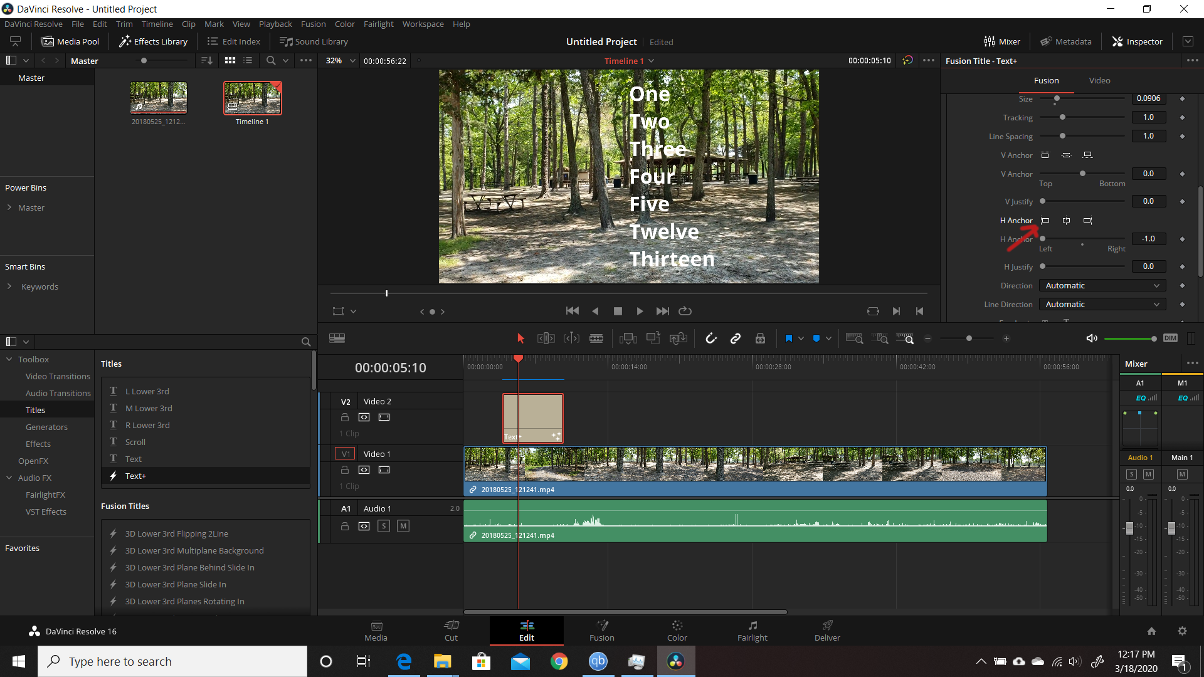Click the Stop playback button
This screenshot has height=677, width=1204.
[618, 311]
